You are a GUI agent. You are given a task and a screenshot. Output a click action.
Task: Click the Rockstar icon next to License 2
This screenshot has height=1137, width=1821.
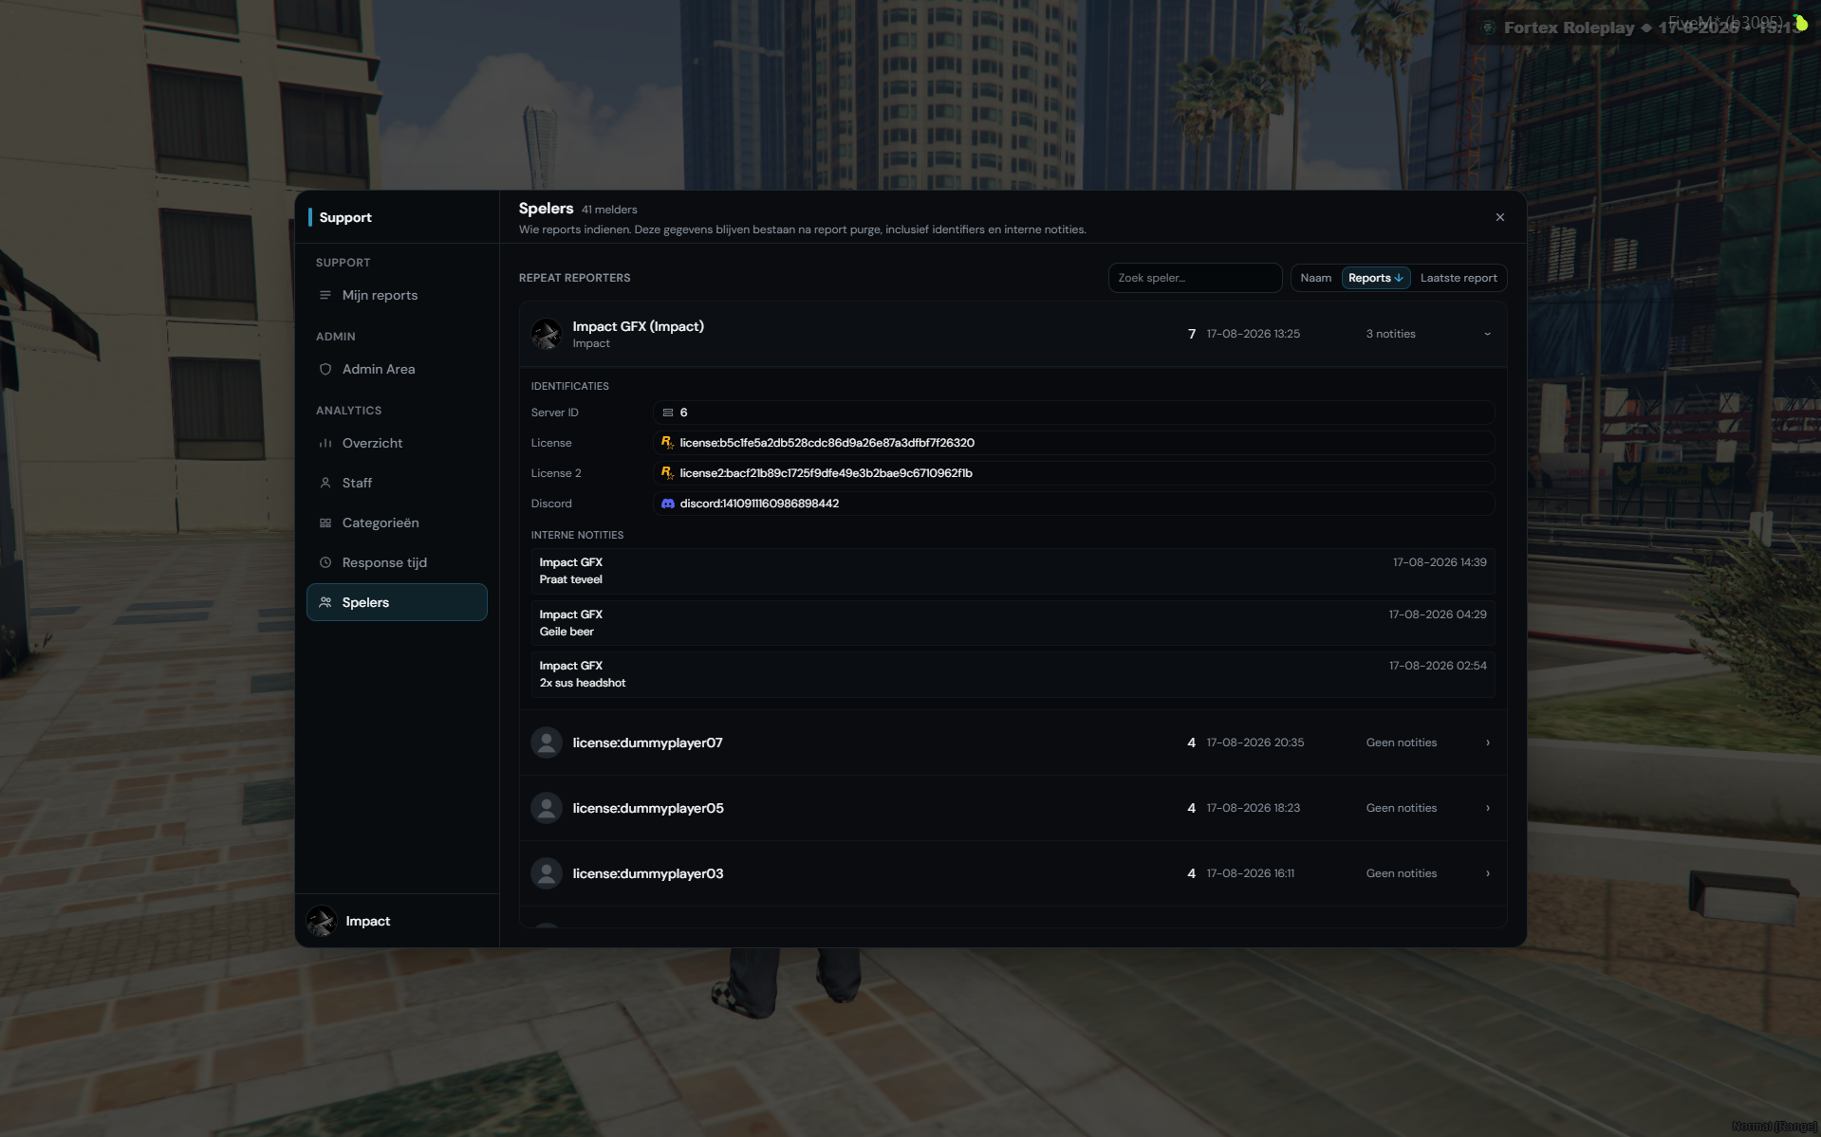click(667, 473)
